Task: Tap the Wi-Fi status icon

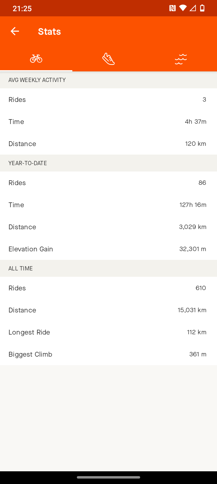Action: [183, 8]
